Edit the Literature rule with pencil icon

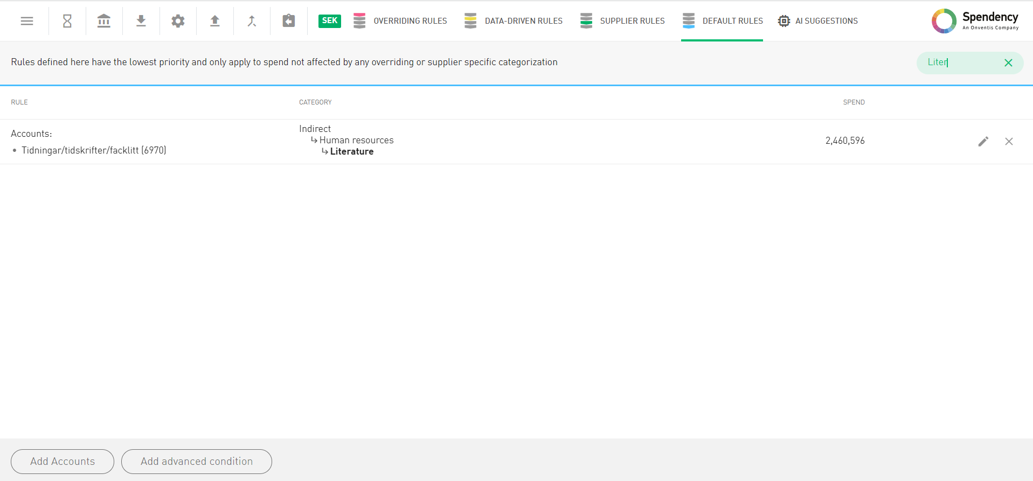click(983, 141)
